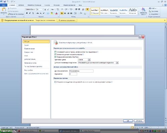Toggle bold formatting in the ribbon
Screen dimensions: 167x133
pyautogui.click(x=27, y=13)
